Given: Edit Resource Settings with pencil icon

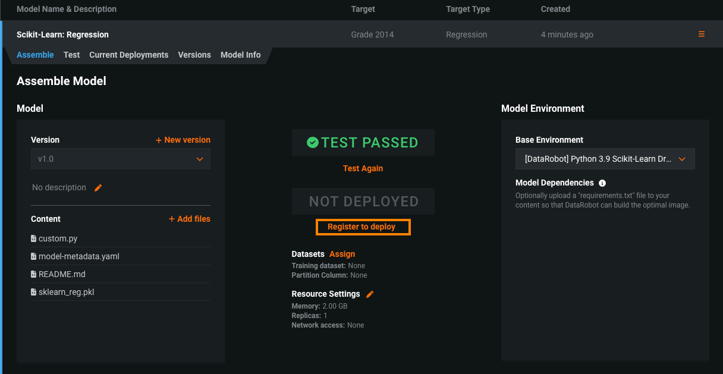Looking at the screenshot, I should point(370,294).
